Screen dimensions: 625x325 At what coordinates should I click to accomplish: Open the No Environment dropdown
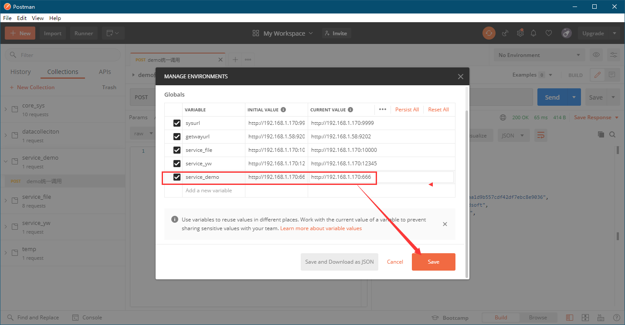(x=539, y=55)
